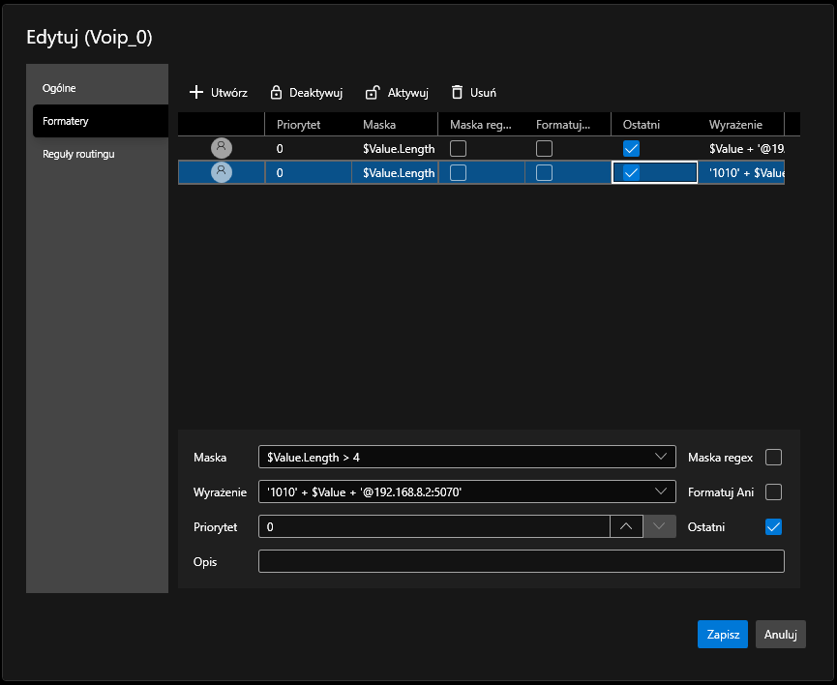837x685 pixels.
Task: Toggle the Formatuj Ani checkbox
Action: click(x=773, y=492)
